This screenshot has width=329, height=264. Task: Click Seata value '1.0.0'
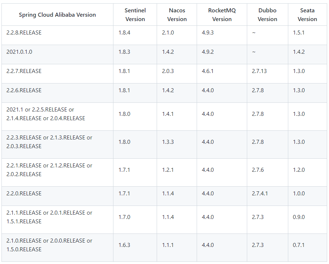pyautogui.click(x=299, y=194)
